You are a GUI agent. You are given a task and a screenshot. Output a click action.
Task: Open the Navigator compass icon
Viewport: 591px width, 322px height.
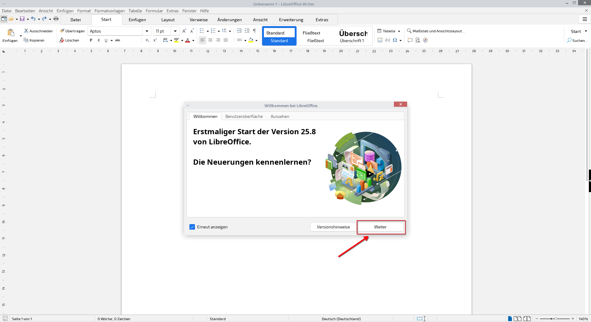tap(425, 40)
